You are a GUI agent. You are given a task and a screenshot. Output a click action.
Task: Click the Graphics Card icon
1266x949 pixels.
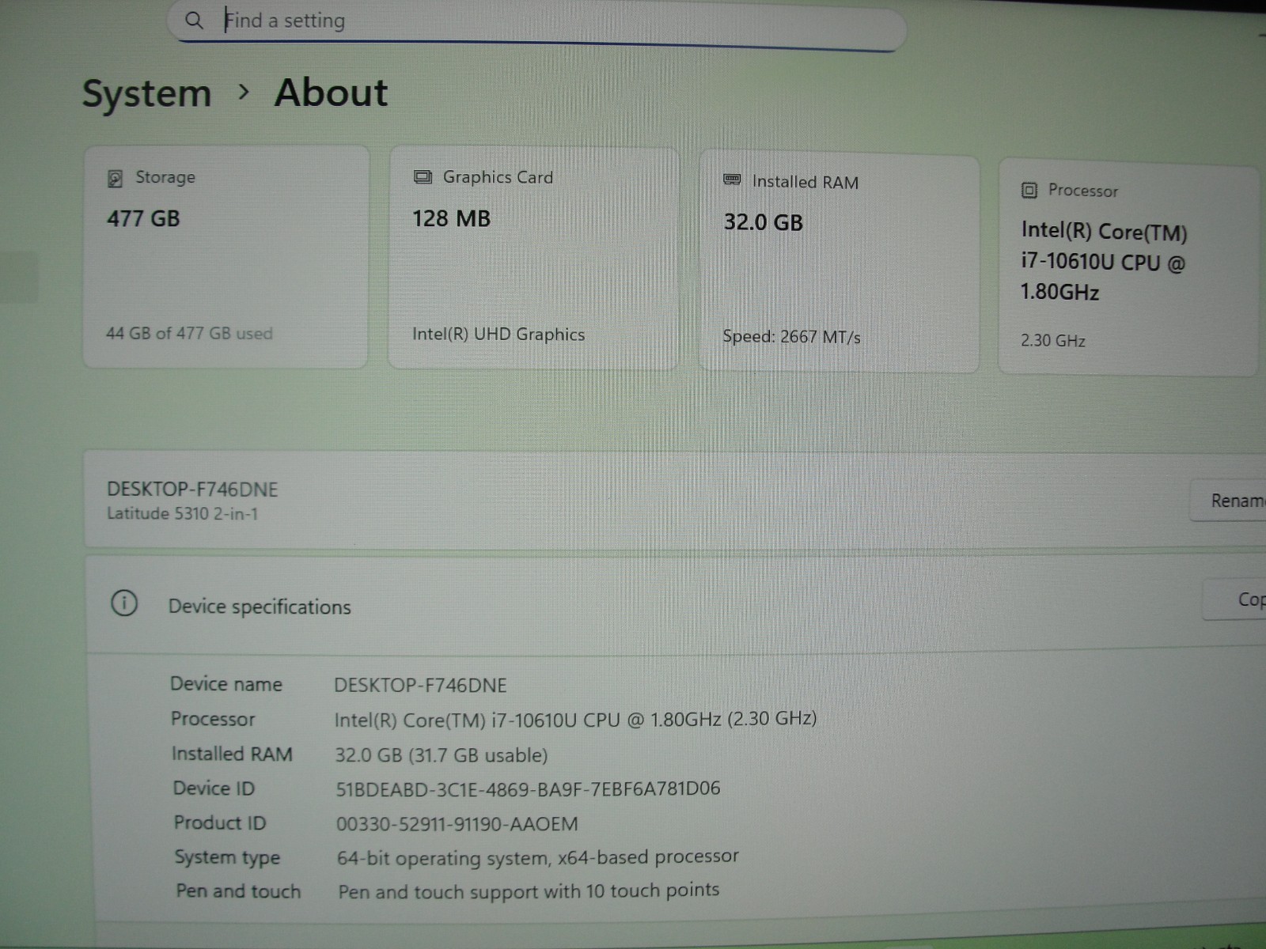[x=423, y=177]
